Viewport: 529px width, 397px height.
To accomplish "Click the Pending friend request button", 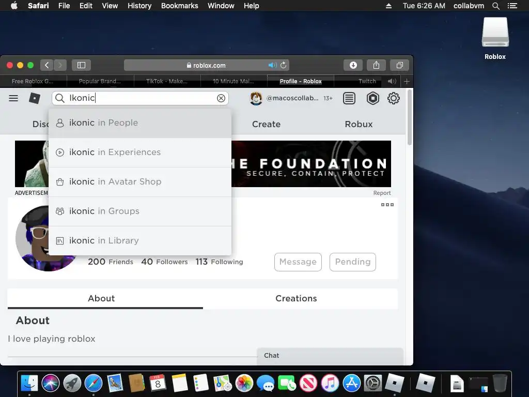I will [352, 262].
